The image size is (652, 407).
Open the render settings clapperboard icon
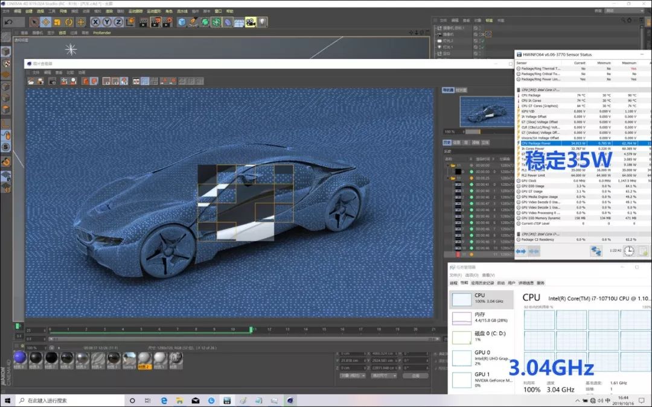point(167,22)
